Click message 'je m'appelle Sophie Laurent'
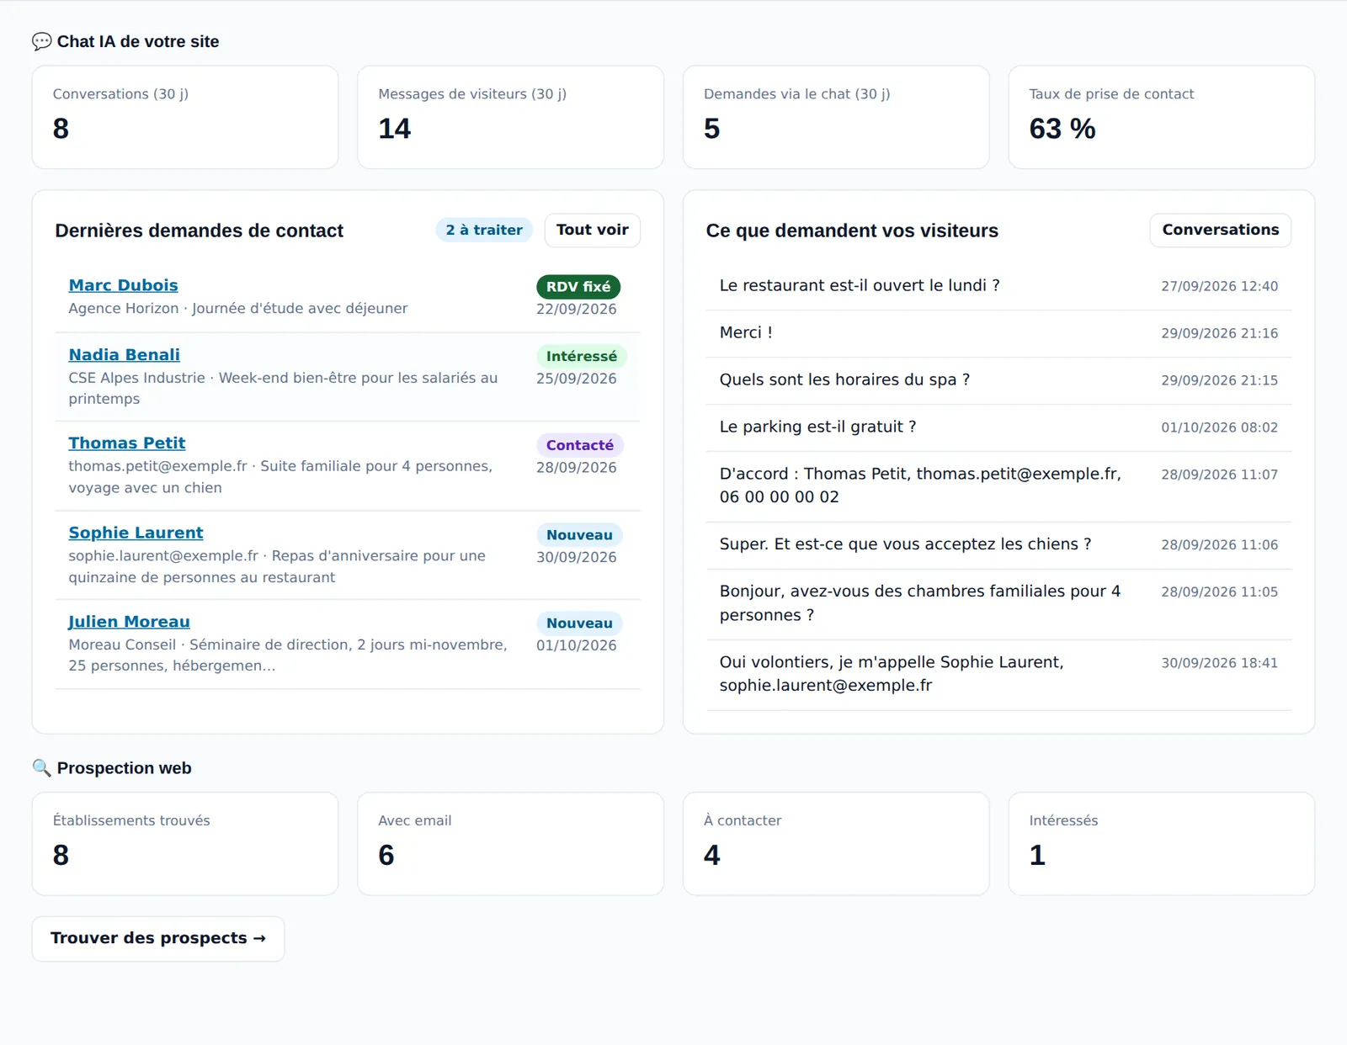Image resolution: width=1347 pixels, height=1045 pixels. click(892, 674)
